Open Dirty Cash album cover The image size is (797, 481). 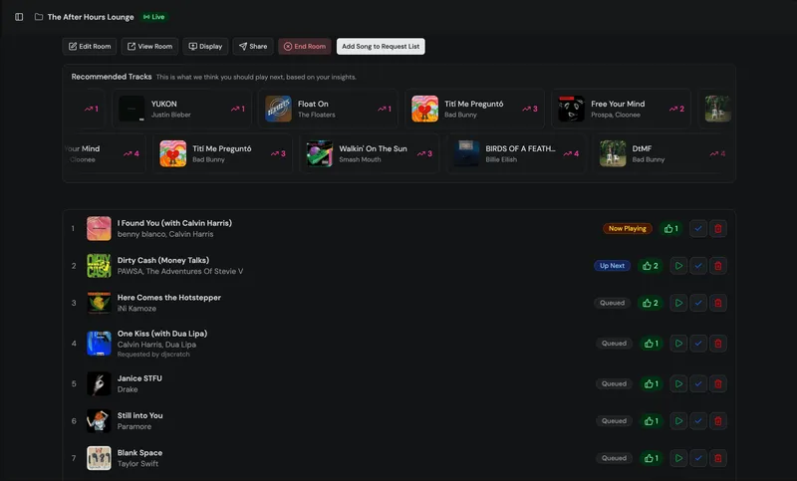click(x=99, y=266)
